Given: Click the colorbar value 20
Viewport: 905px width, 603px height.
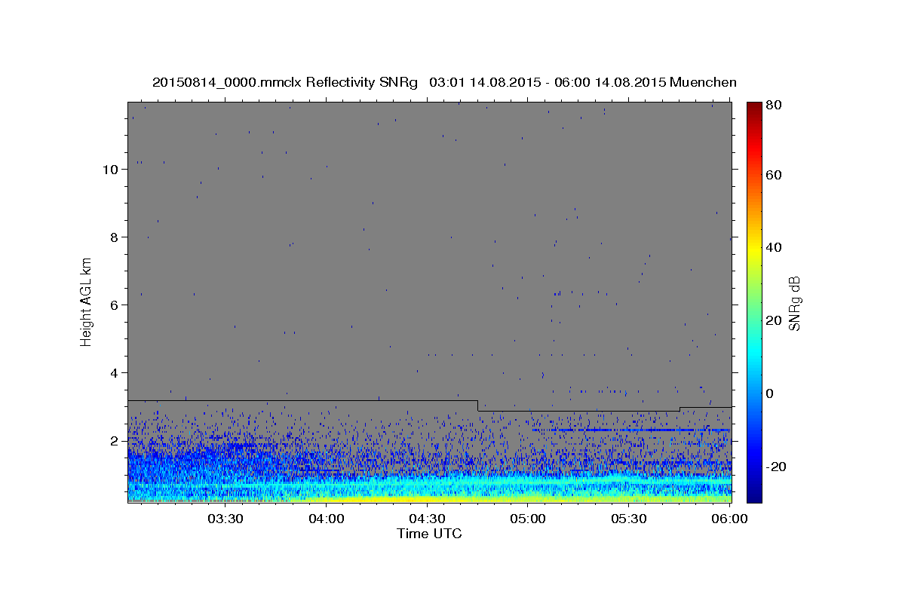Looking at the screenshot, I should 773,320.
